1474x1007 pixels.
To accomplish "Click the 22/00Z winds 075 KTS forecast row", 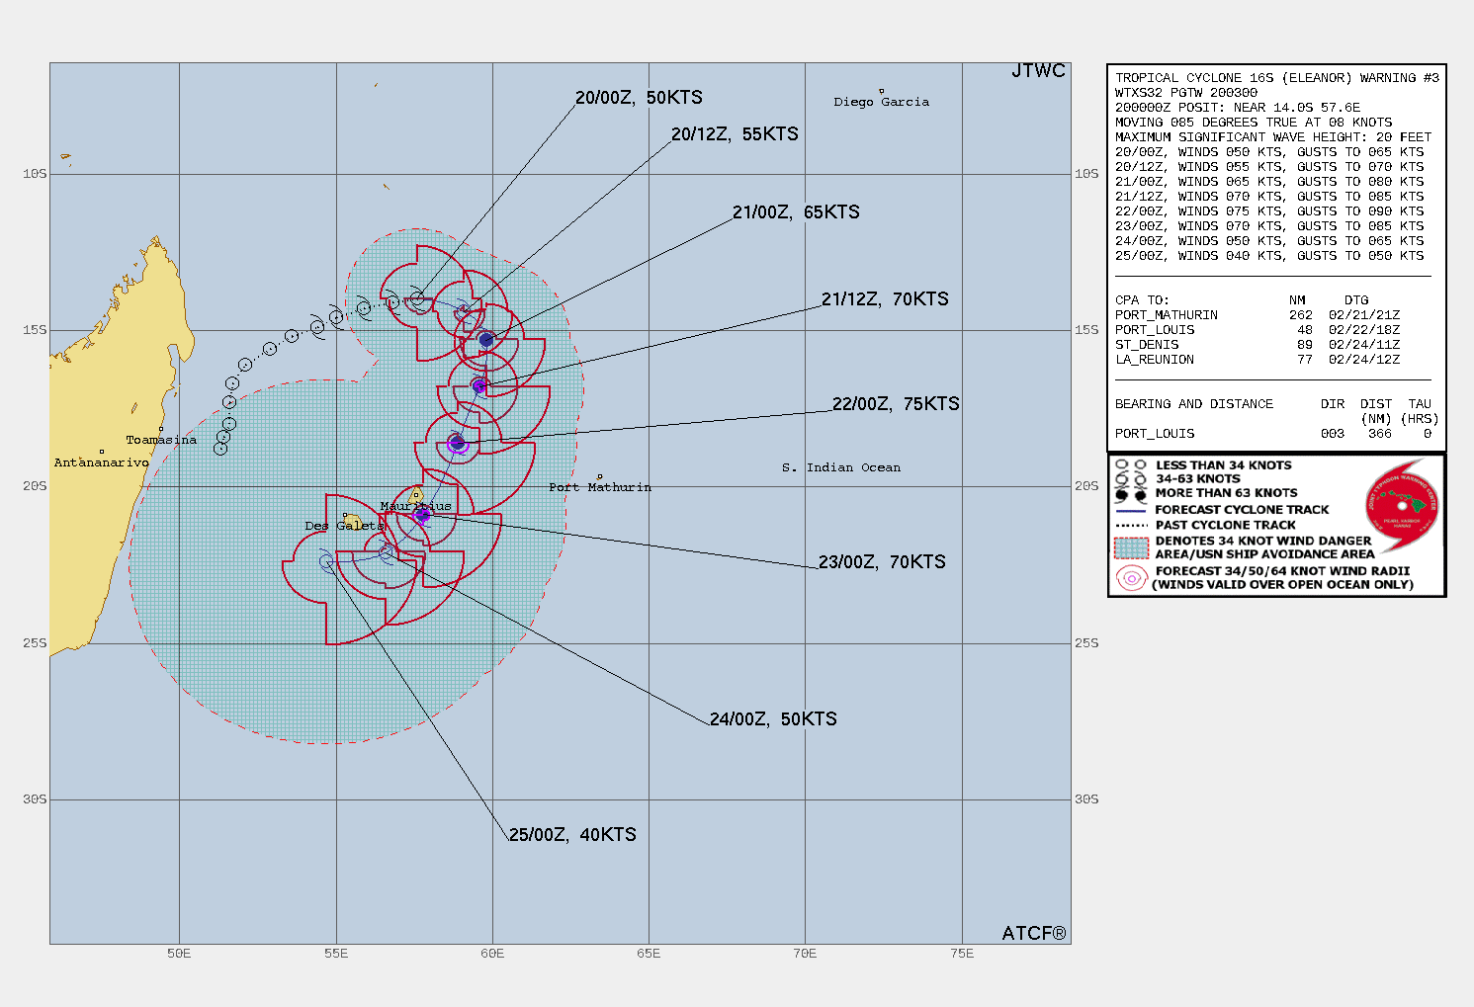I will click(1269, 211).
